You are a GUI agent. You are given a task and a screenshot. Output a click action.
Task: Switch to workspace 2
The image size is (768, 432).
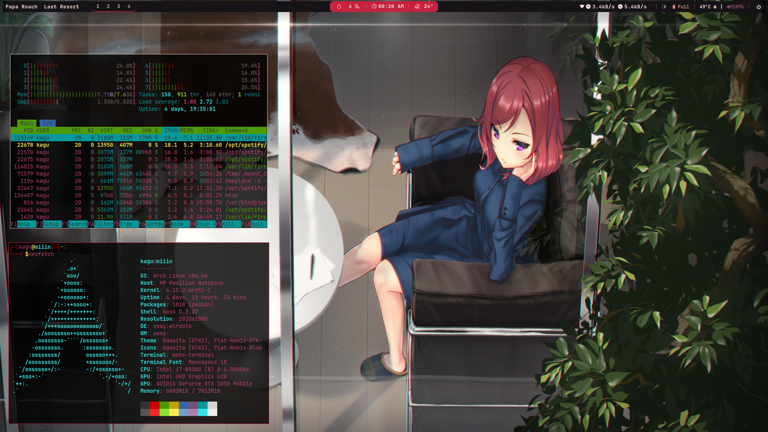pyautogui.click(x=108, y=6)
